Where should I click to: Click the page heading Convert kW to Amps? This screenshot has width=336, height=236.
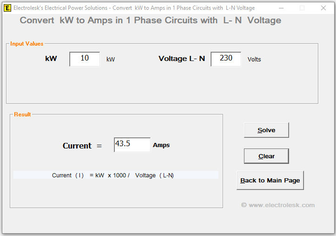click(150, 20)
